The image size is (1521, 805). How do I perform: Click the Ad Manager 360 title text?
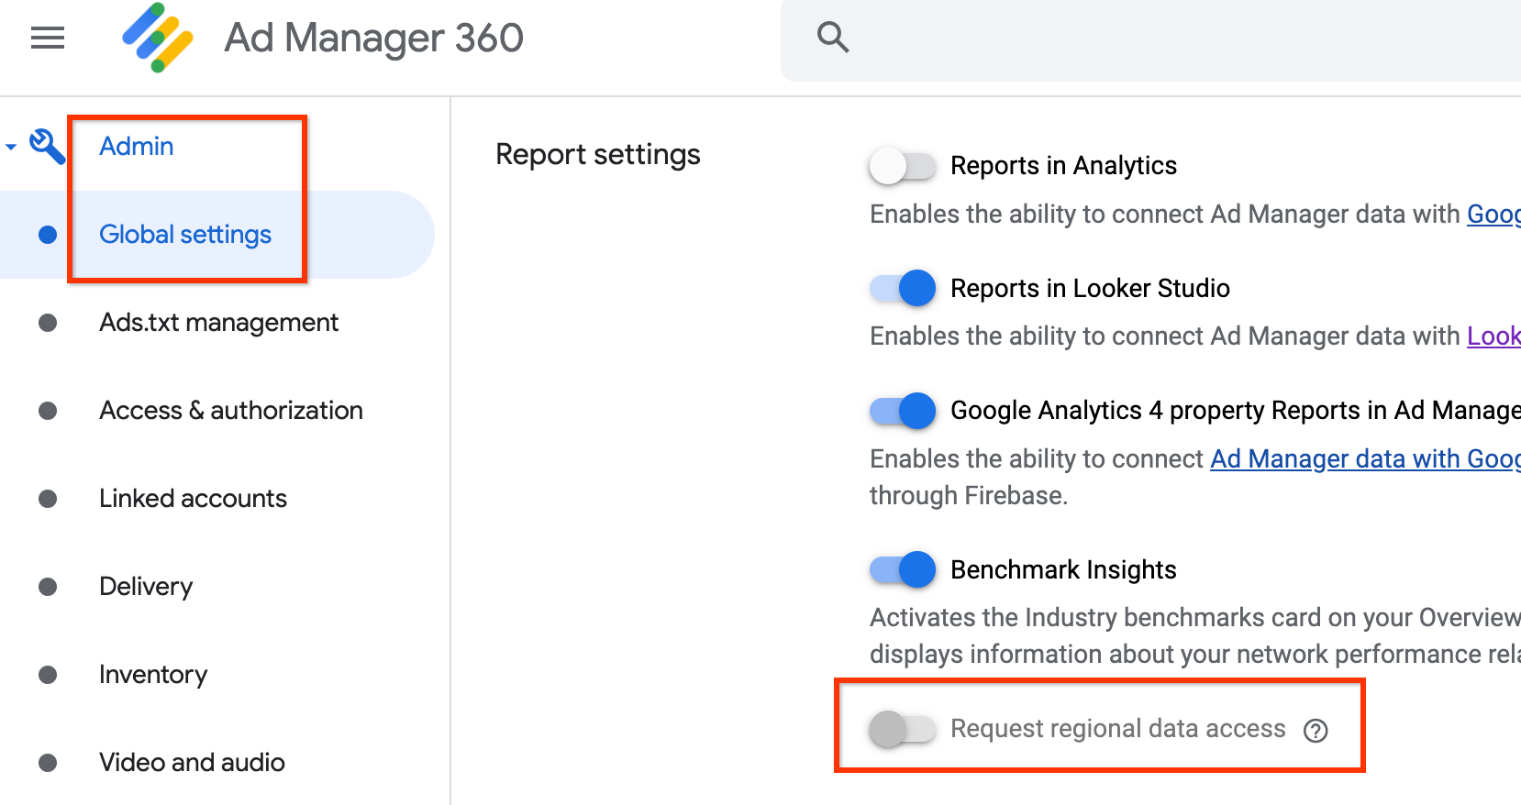pos(374,38)
